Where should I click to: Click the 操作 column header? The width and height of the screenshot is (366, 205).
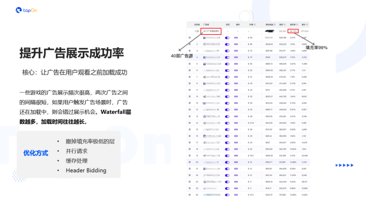(x=238, y=24)
